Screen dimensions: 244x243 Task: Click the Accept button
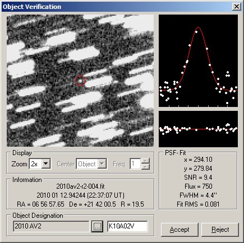[x=179, y=230]
